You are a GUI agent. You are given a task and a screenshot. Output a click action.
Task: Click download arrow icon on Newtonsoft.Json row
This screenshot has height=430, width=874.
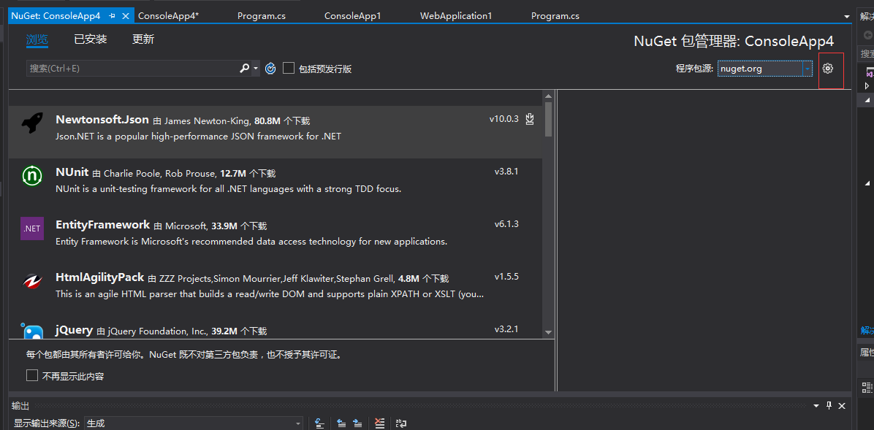click(530, 119)
